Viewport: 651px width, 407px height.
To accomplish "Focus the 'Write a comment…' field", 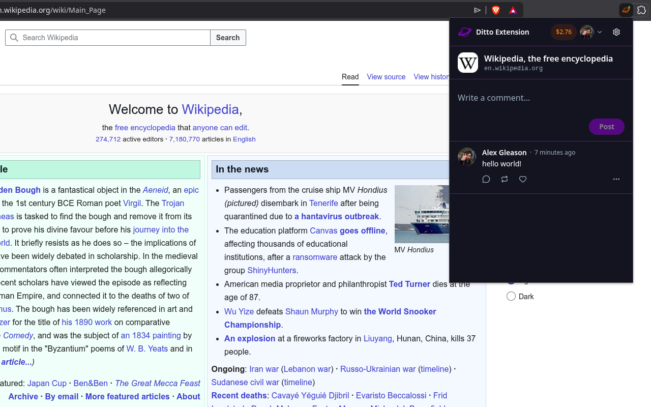I will click(x=541, y=98).
